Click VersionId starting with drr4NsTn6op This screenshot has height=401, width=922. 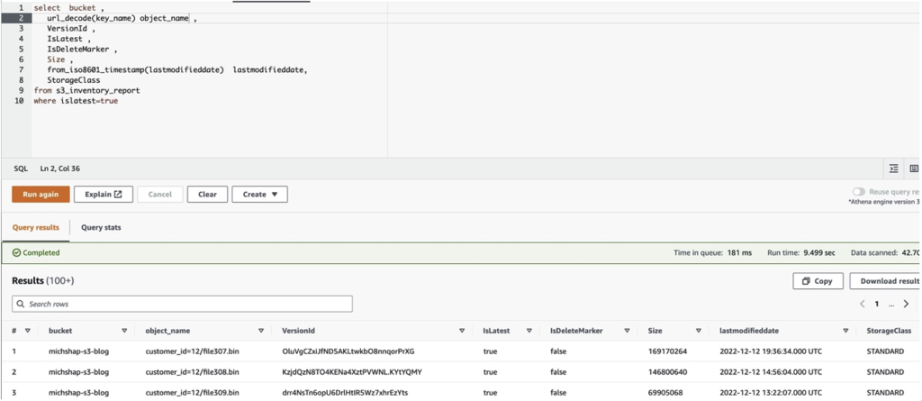pos(347,393)
